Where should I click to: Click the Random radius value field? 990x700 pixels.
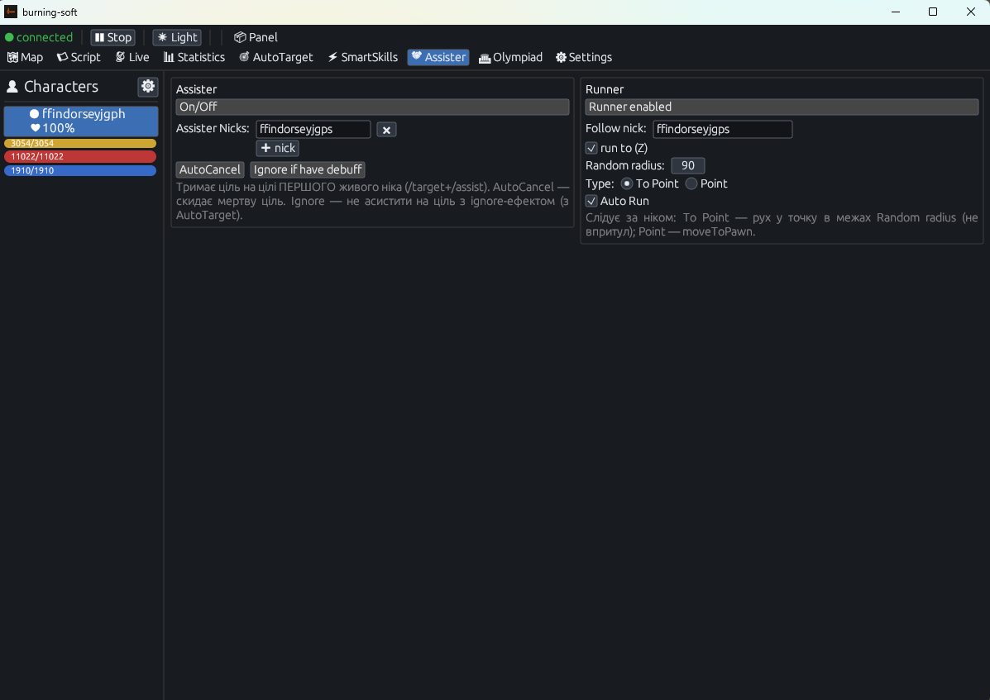click(x=687, y=166)
